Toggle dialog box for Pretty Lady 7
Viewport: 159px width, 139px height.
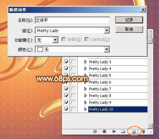[x=73, y=89]
